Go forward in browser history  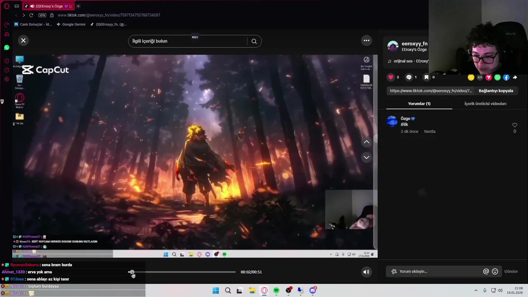[x=24, y=15]
